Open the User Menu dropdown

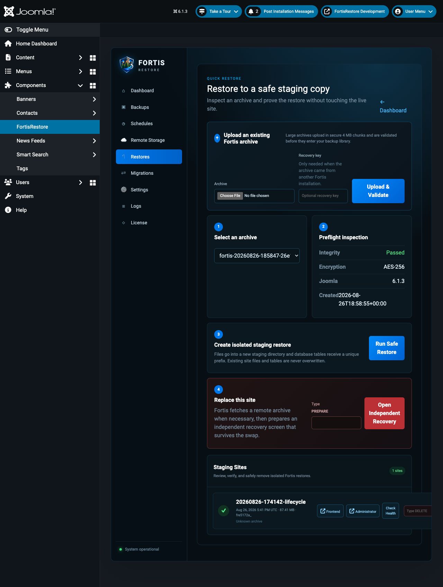click(x=414, y=11)
